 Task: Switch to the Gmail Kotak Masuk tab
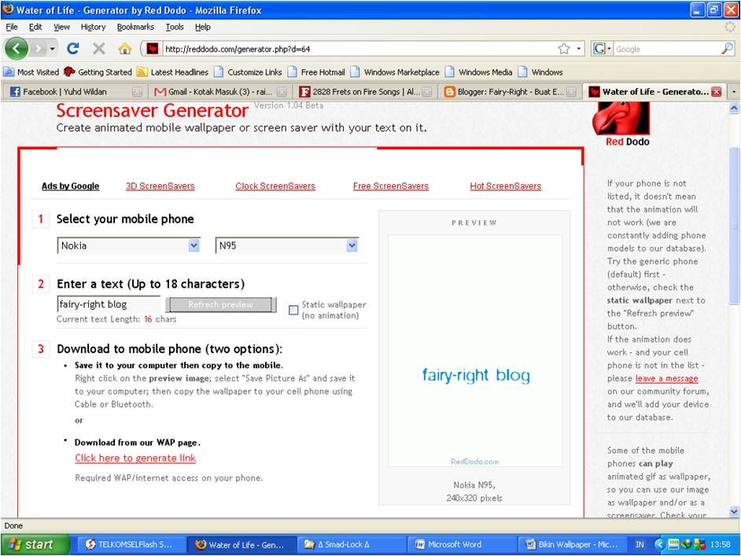[212, 91]
